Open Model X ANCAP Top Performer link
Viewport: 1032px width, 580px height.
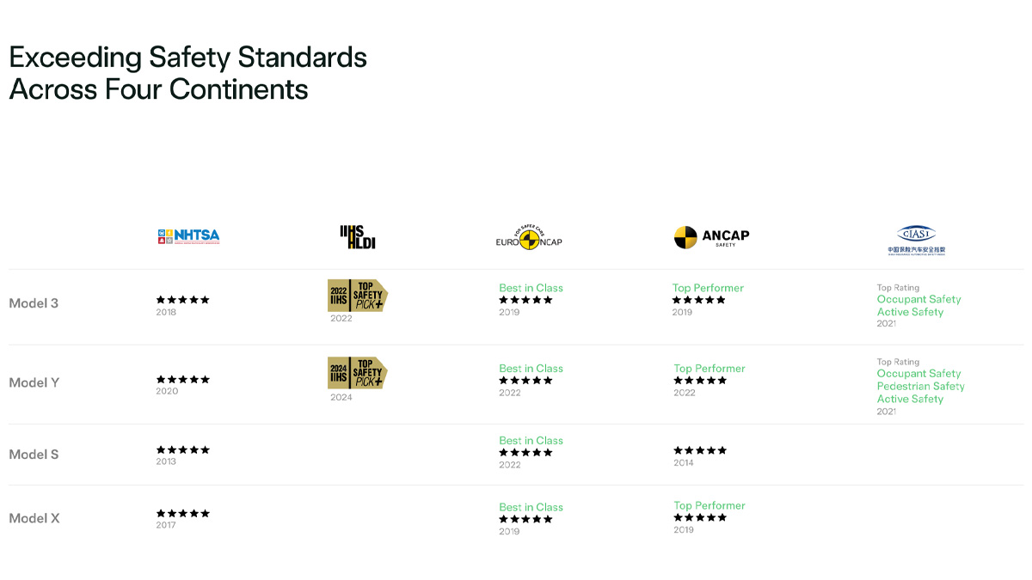[709, 505]
